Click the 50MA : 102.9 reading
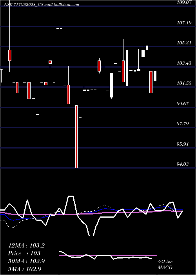 tap(26, 261)
